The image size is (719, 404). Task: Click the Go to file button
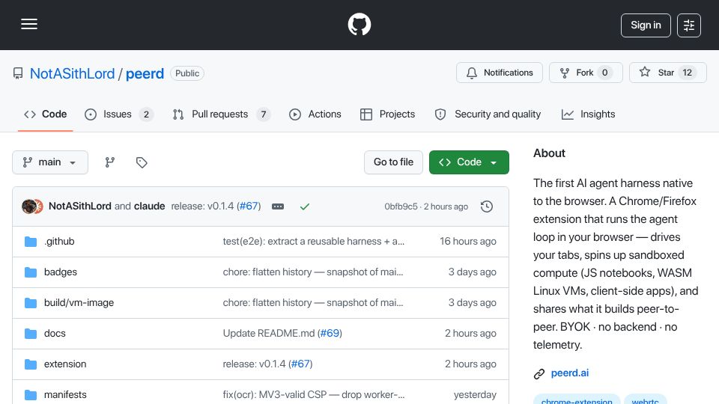click(x=393, y=162)
